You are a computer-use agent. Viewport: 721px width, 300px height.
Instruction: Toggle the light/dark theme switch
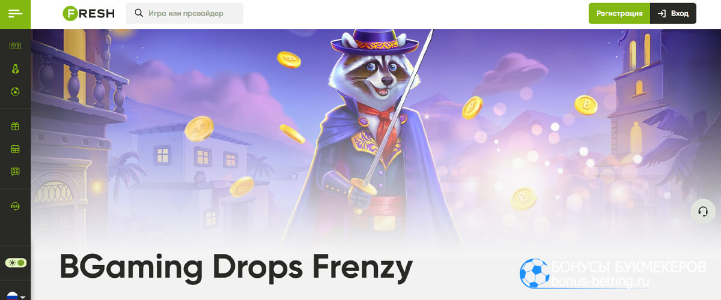(x=16, y=263)
